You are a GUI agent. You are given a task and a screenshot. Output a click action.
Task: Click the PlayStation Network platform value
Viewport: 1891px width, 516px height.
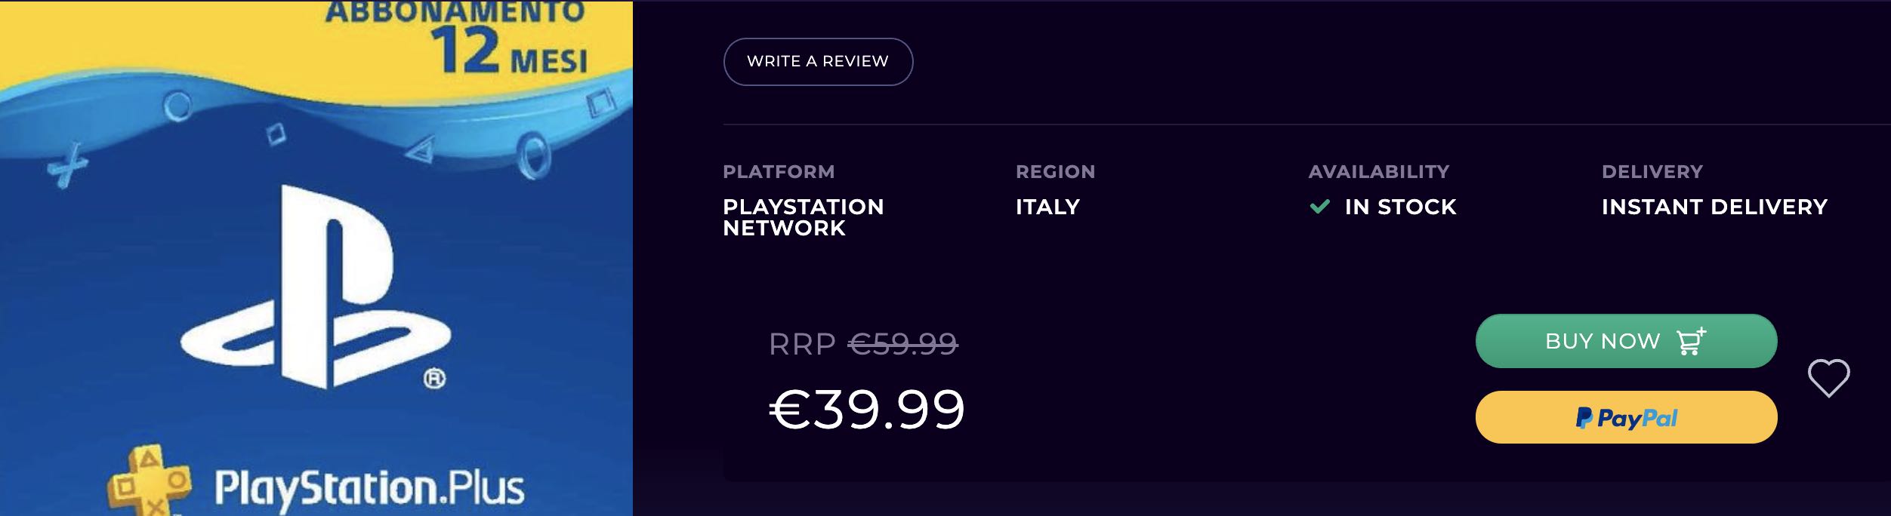[804, 217]
